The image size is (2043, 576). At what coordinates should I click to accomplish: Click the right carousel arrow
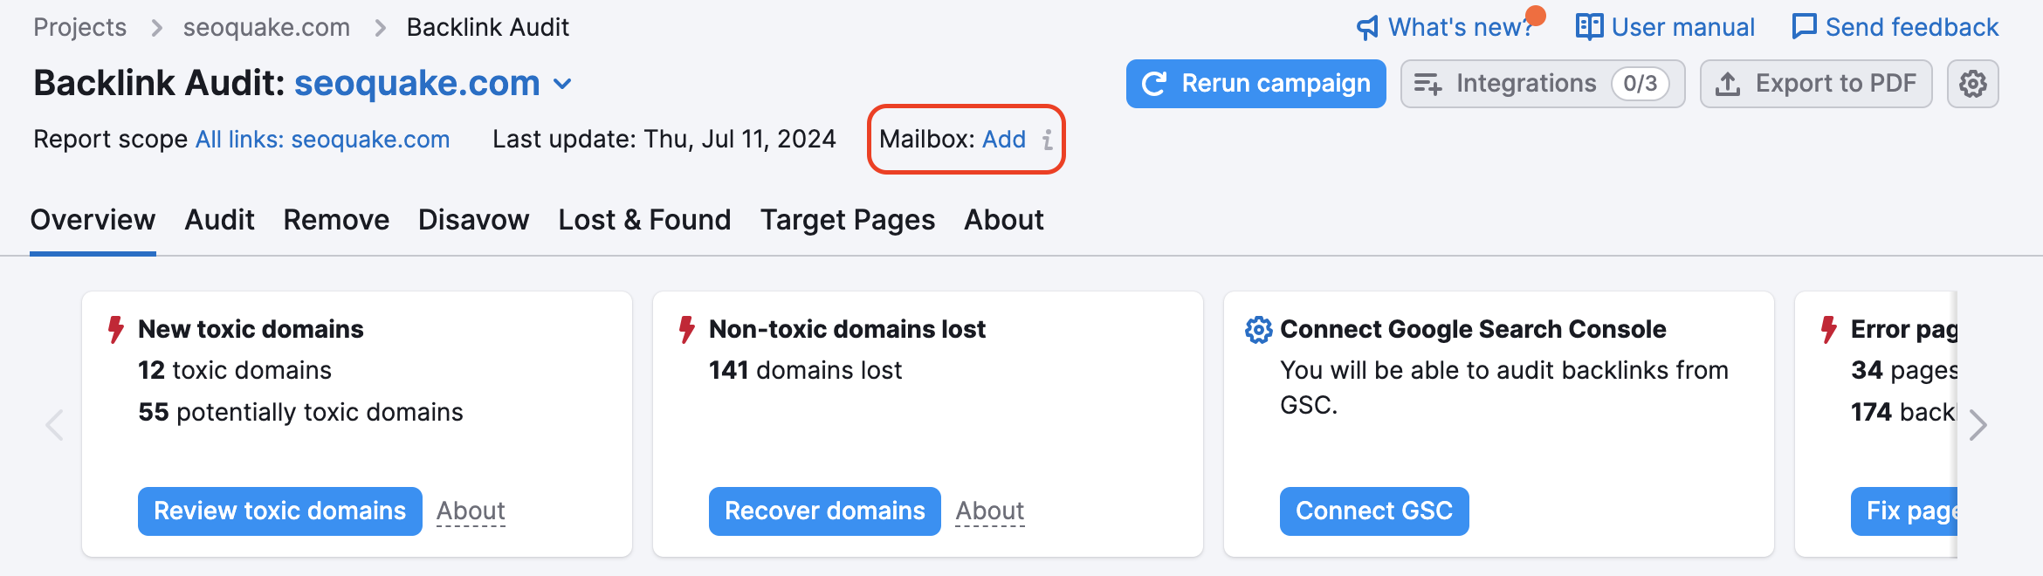[1978, 425]
